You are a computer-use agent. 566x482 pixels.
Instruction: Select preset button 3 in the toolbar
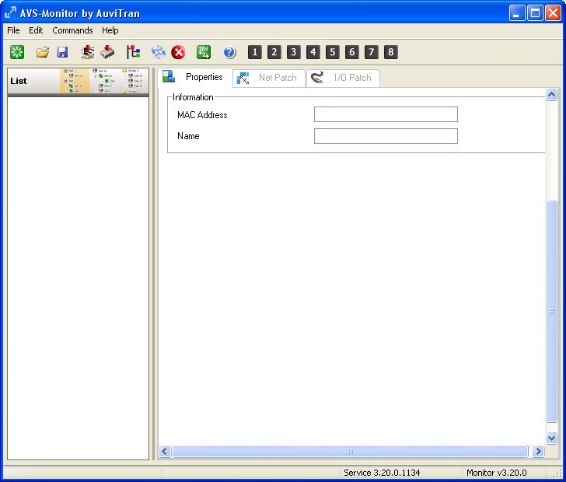click(294, 52)
